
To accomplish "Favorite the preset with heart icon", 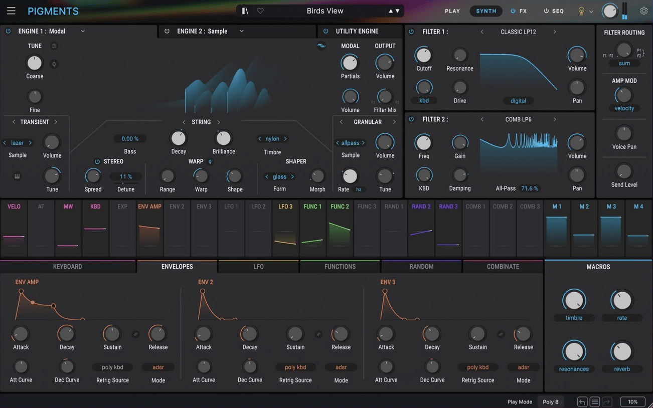I will point(260,11).
